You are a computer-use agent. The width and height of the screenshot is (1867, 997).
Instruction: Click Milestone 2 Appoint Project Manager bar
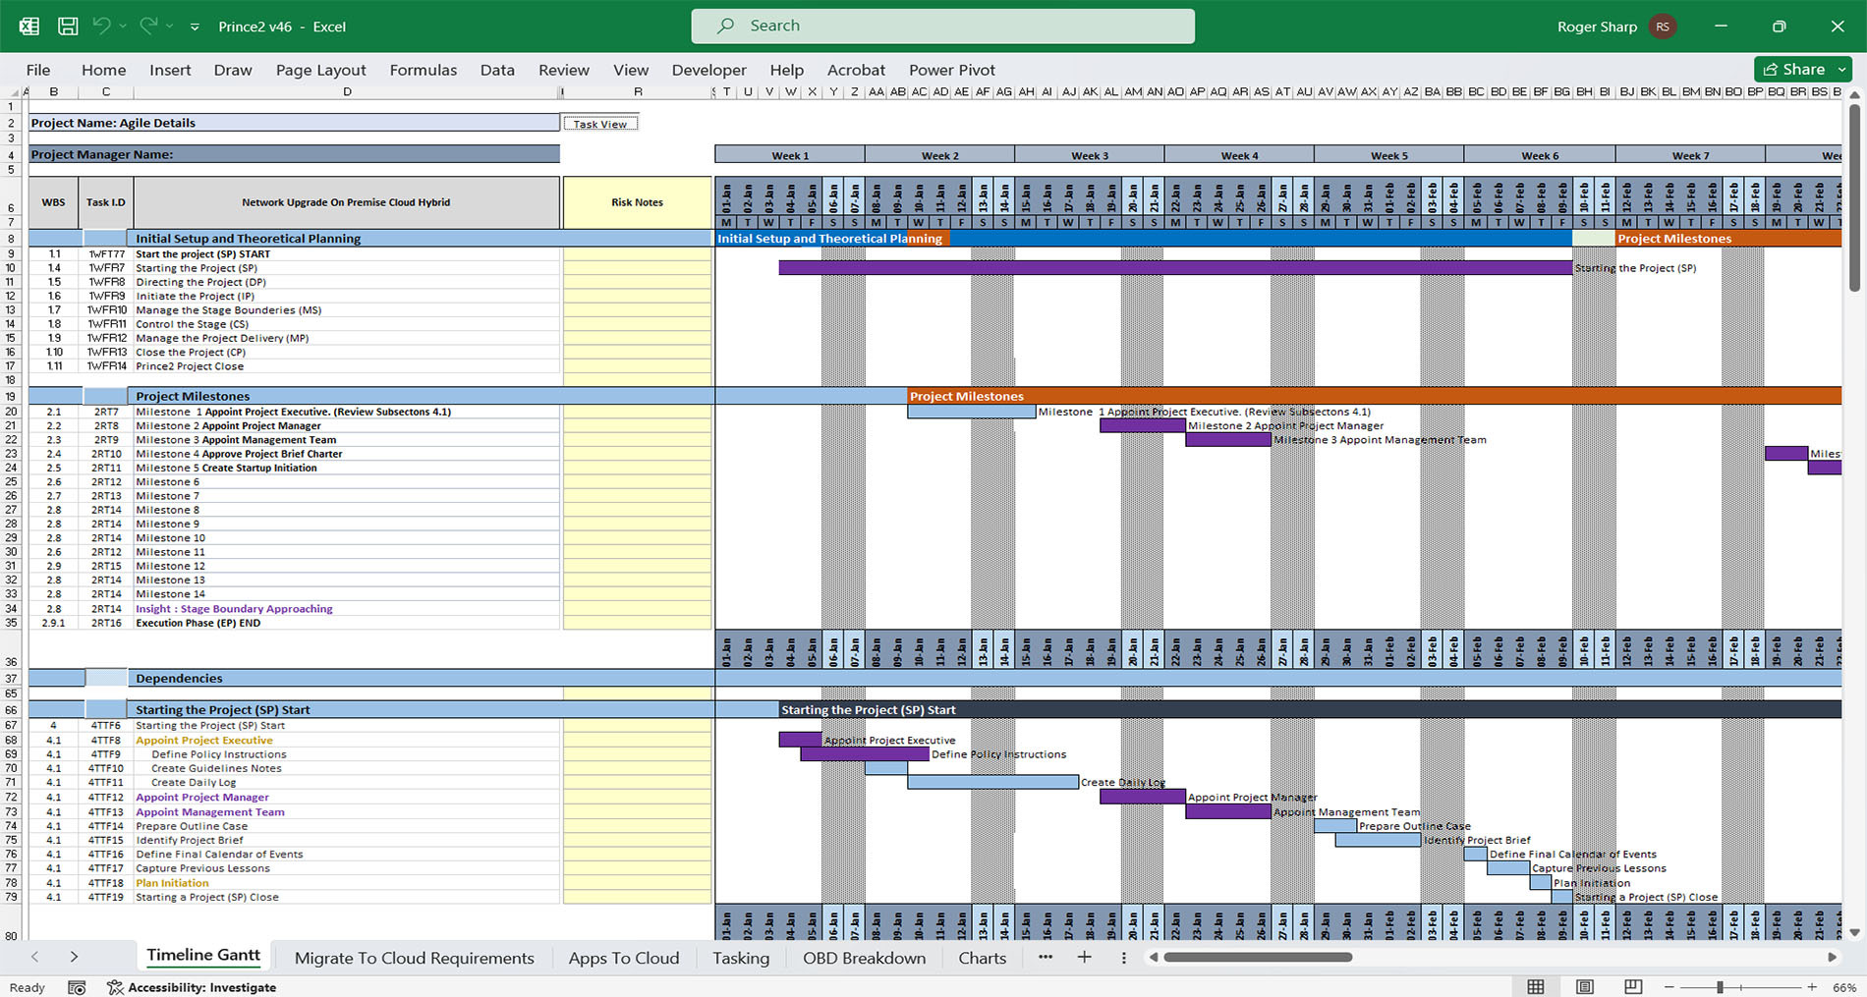tap(1142, 425)
